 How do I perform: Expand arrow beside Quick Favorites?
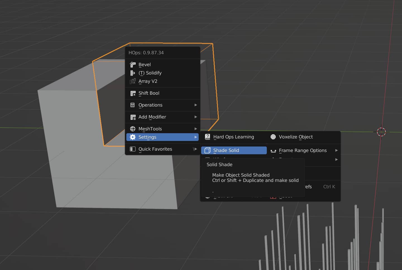pyautogui.click(x=195, y=149)
